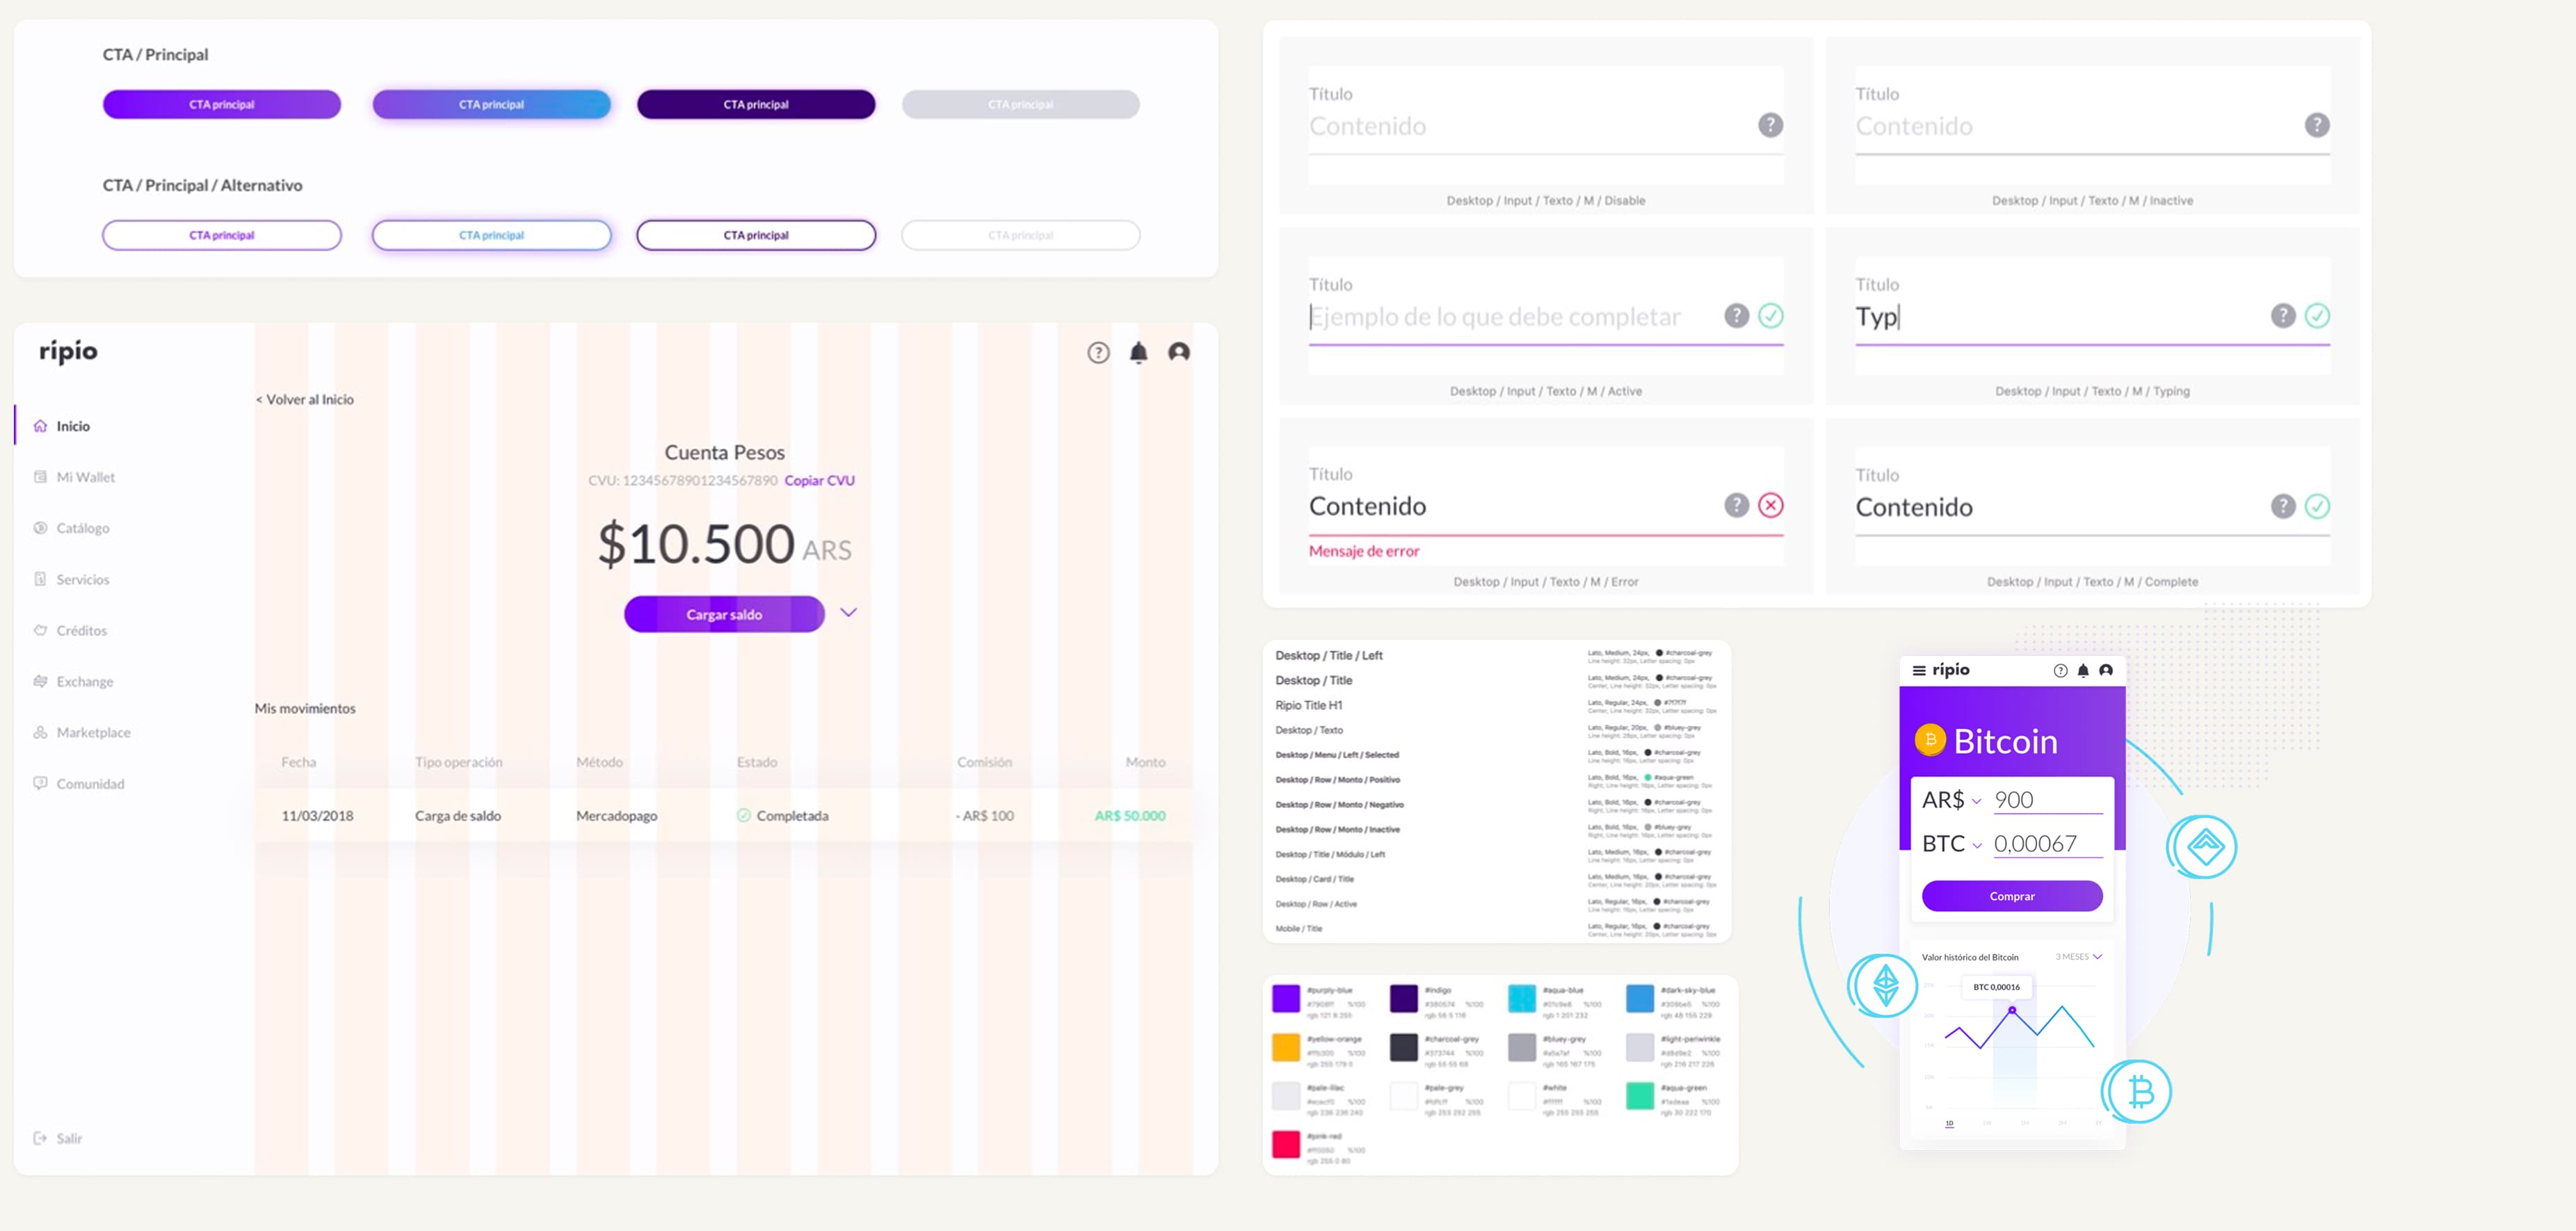Click the help icon in the Typing input card
The width and height of the screenshot is (2576, 1231).
2283,316
